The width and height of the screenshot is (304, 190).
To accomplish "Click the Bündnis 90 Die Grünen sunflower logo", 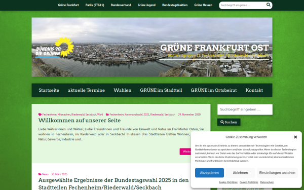I will pos(55,48).
